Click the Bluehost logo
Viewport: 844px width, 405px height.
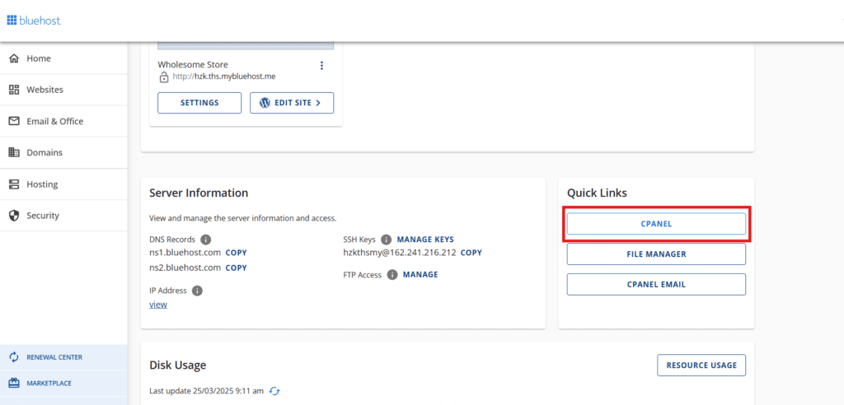[x=33, y=21]
